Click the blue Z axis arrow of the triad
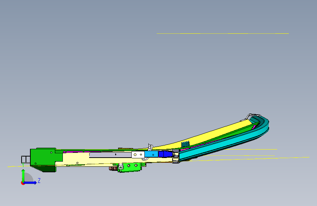Screen dimensions: 317x206 (30, 183)
